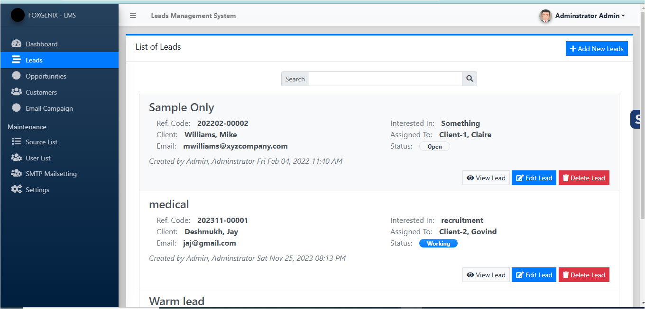
Task: Click the Dashboard gauge icon
Action: coord(17,44)
